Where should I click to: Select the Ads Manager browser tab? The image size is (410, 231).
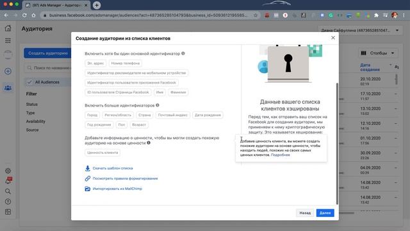[x=56, y=5]
